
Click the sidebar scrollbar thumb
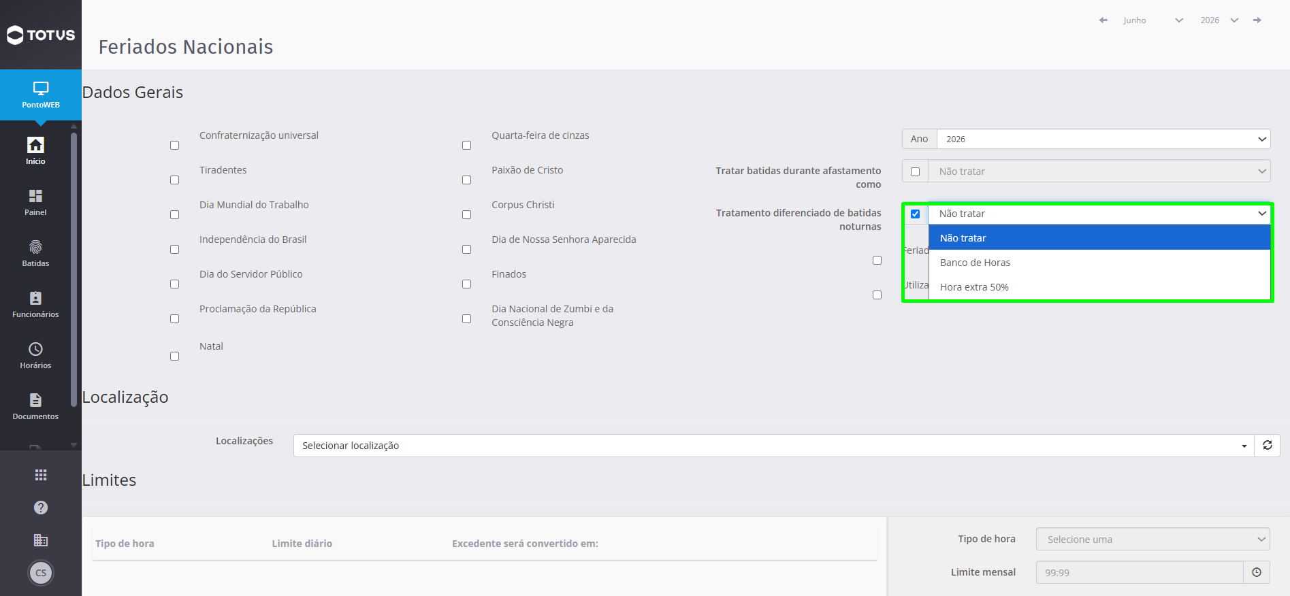click(74, 269)
